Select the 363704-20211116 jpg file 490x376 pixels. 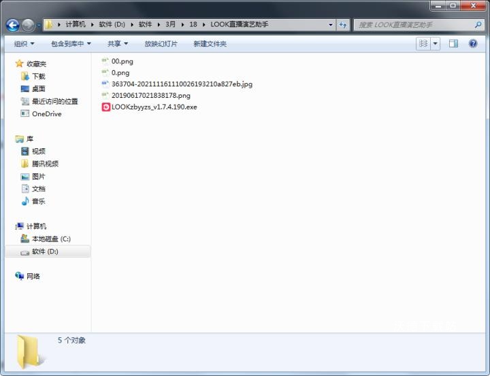tap(182, 84)
